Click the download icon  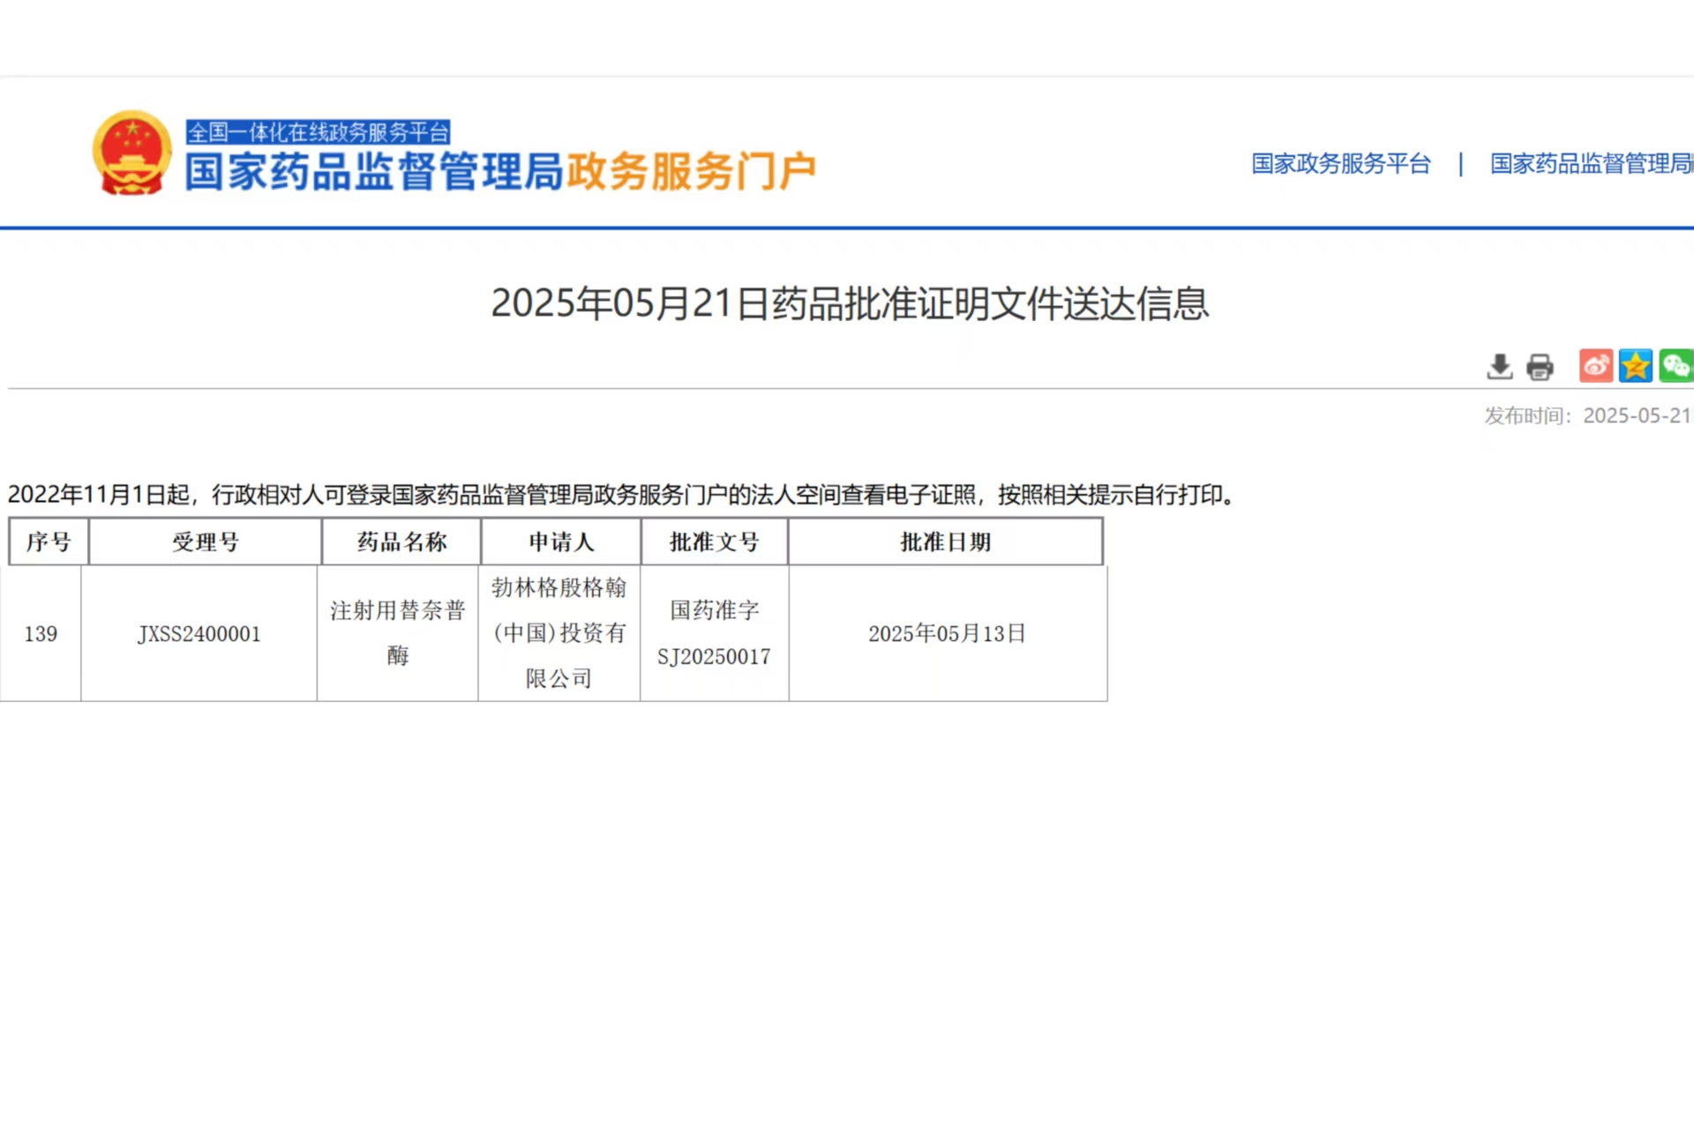1499,366
